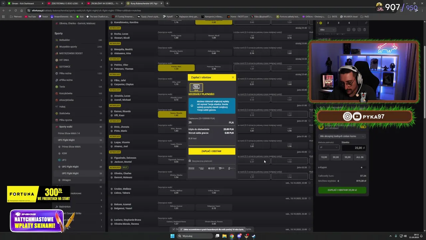Click the settings gear icon in betslip
Screen dimensions: 426x240
354,30
